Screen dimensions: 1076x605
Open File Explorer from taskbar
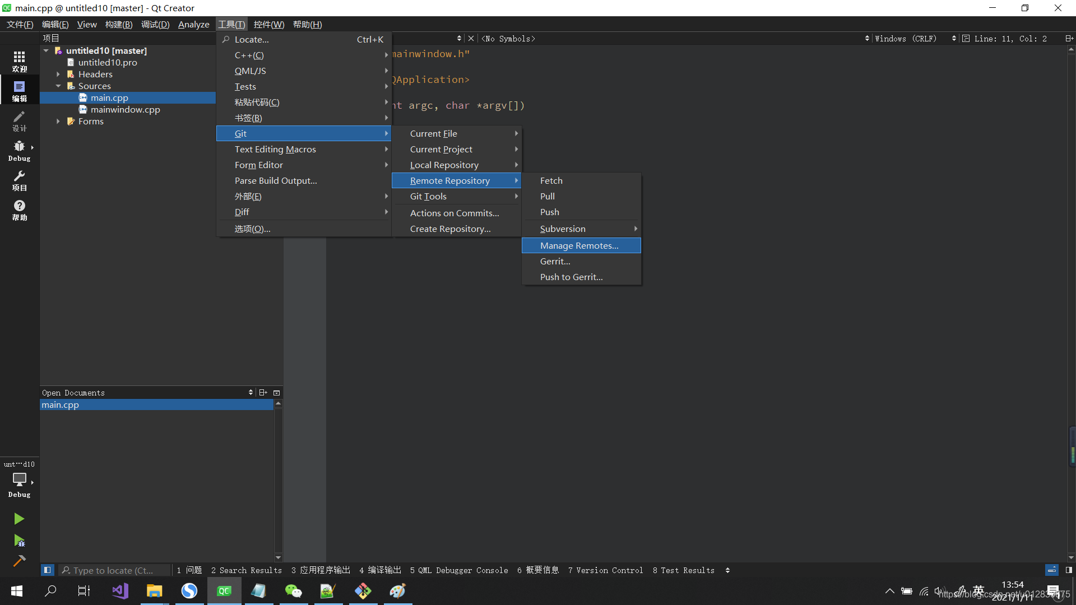click(154, 590)
